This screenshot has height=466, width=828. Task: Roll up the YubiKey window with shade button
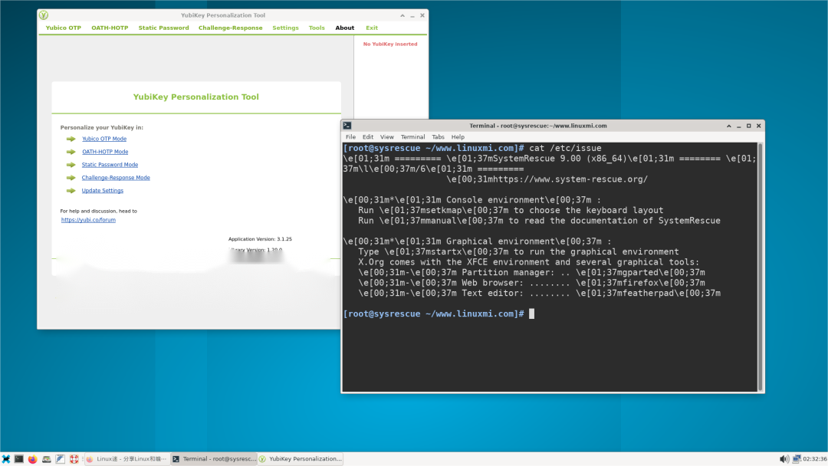402,15
